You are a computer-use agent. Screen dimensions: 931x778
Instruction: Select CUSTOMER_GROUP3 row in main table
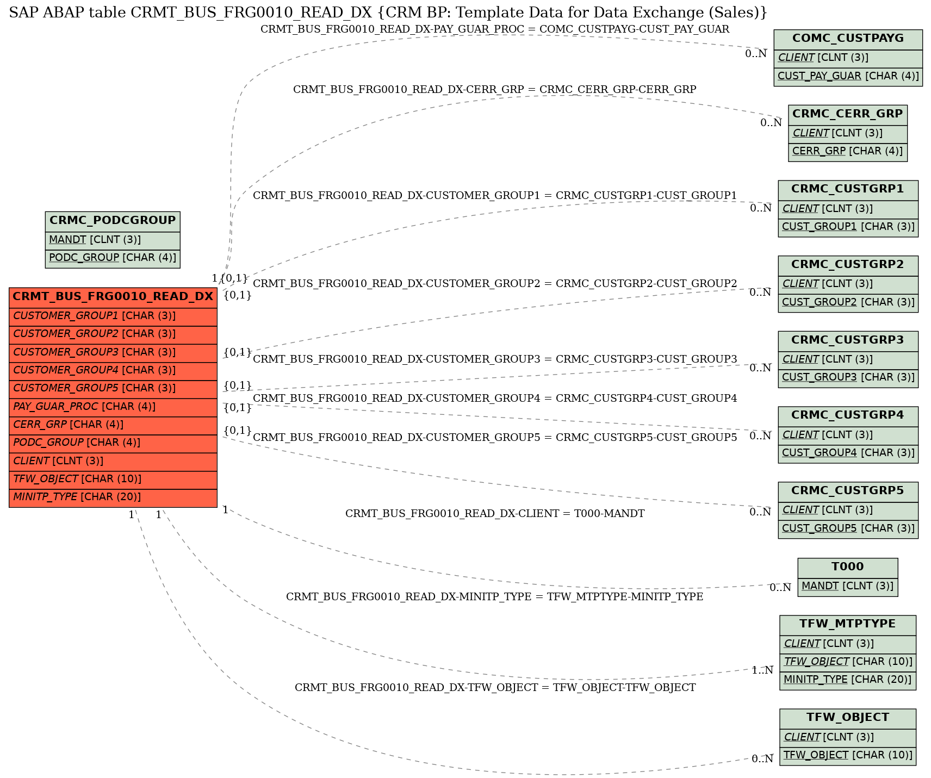tap(113, 353)
